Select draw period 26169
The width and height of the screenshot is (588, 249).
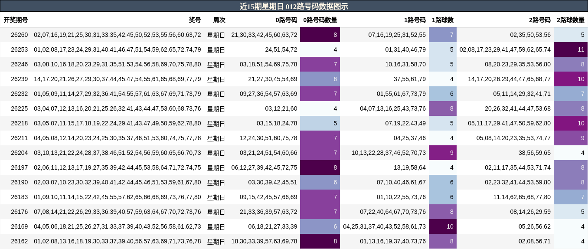click(19, 226)
